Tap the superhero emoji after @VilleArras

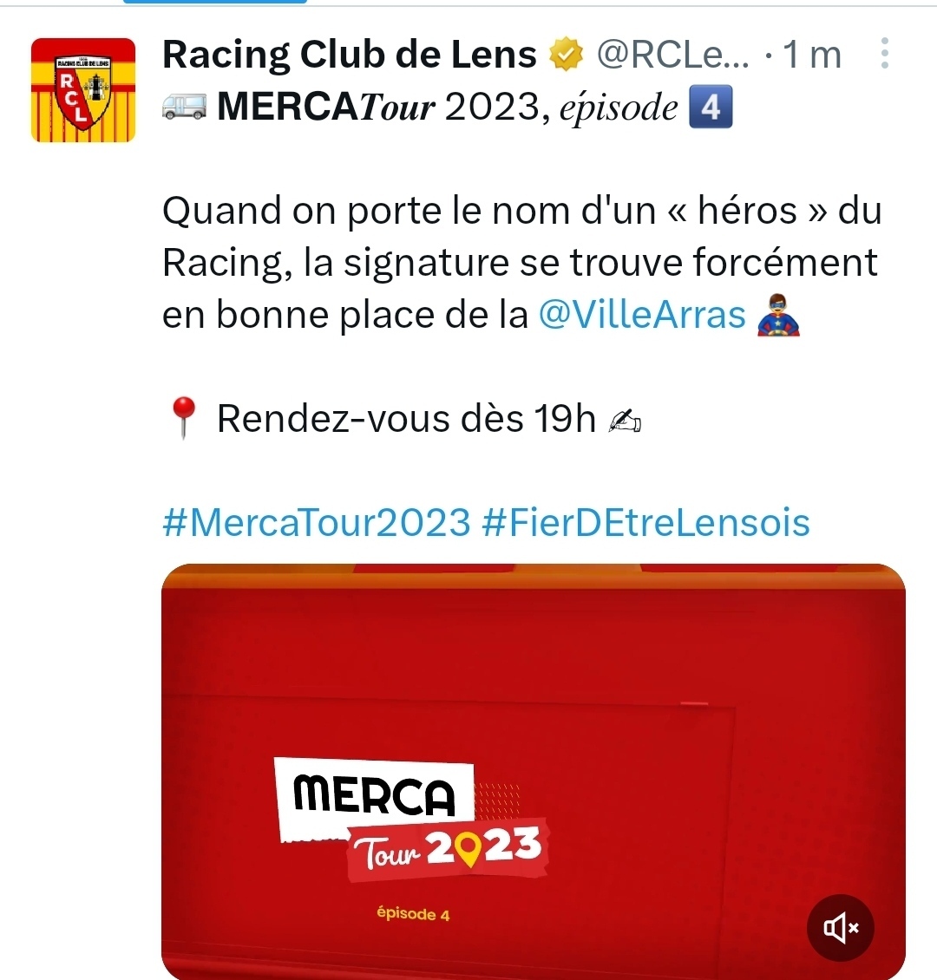pyautogui.click(x=778, y=314)
